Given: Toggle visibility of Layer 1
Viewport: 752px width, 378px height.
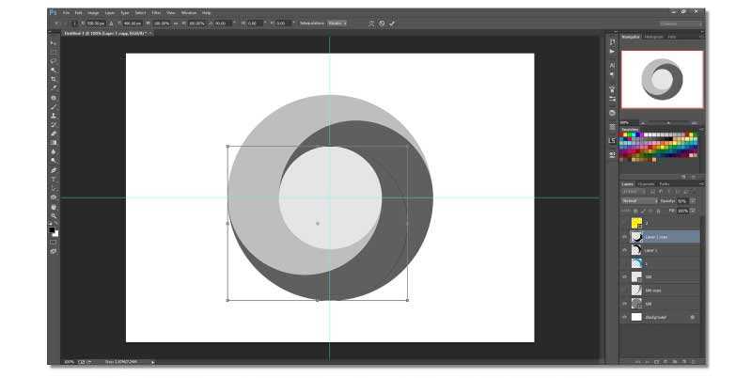Looking at the screenshot, I should click(625, 250).
